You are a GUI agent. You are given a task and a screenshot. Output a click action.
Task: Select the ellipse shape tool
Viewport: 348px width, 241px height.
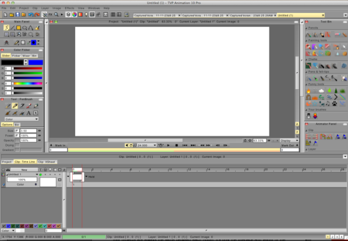click(24, 28)
